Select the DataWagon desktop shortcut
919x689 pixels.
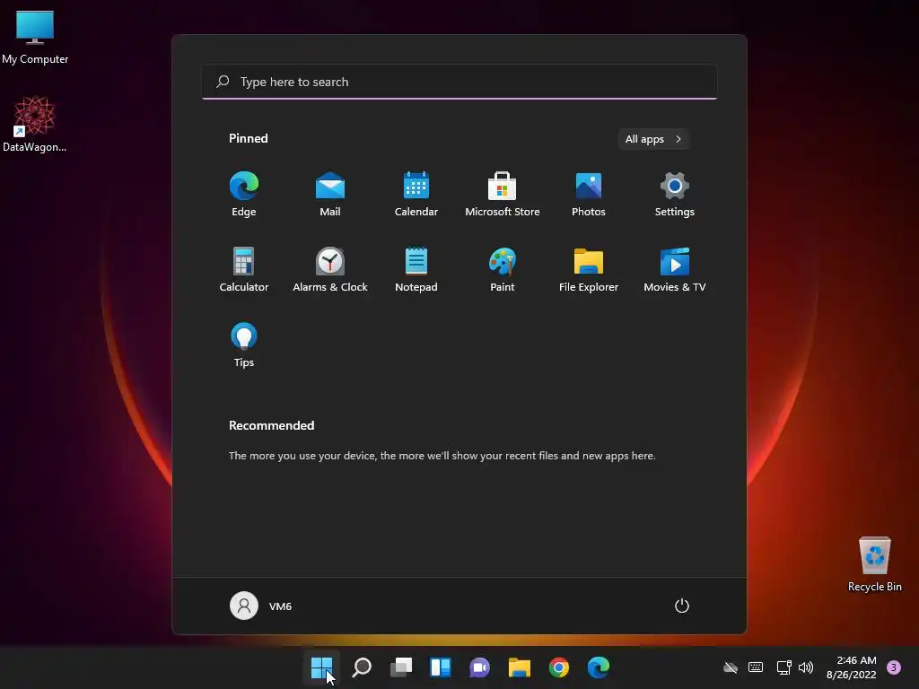(35, 124)
